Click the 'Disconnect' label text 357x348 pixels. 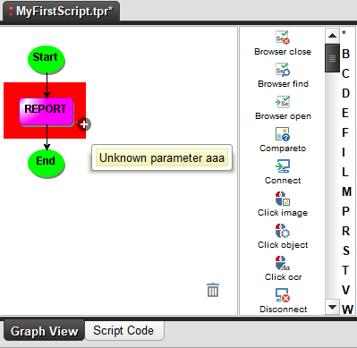point(283,310)
